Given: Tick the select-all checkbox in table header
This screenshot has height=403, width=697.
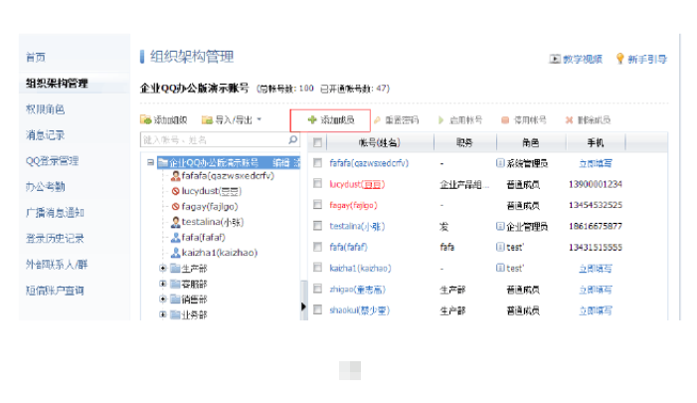Looking at the screenshot, I should (x=317, y=142).
